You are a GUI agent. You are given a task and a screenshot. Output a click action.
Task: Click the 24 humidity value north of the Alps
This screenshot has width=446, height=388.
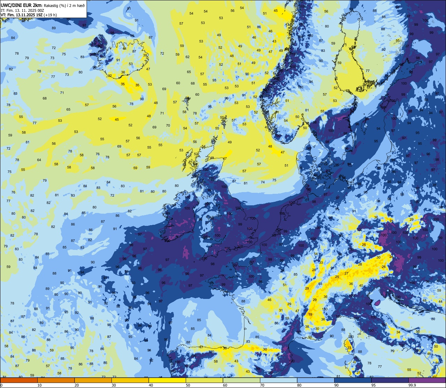[x=391, y=257]
